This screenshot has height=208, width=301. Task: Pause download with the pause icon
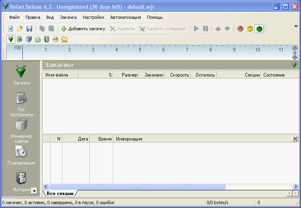pos(206,29)
